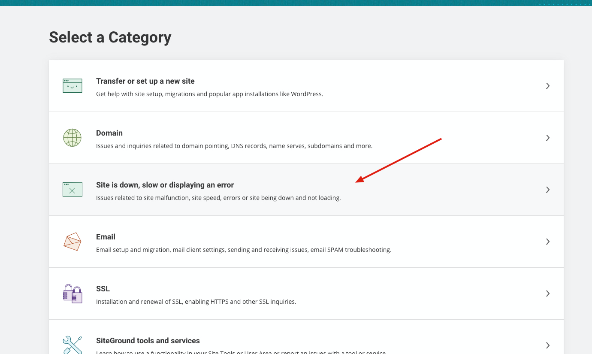Expand the Email category chevron
The height and width of the screenshot is (354, 592).
[547, 241]
